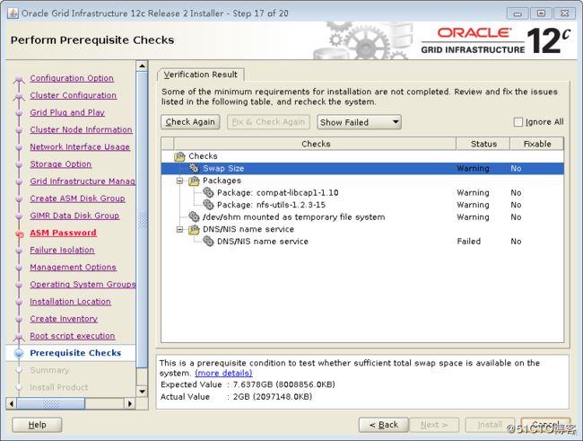Click the Failed status of DNS/NIS check

pyautogui.click(x=468, y=242)
